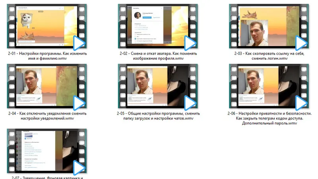This screenshot has width=318, height=179.
Task: Open video thumbnail 2-03 copy link
Action: (x=269, y=26)
